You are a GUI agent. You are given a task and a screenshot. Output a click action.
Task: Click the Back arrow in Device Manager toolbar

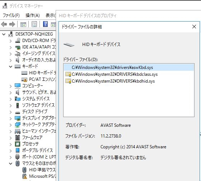[4, 24]
